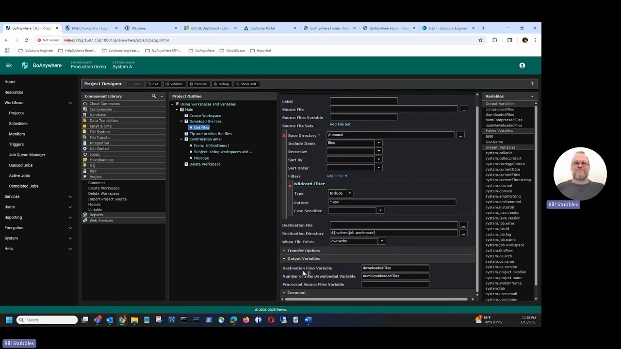Open Firefox from the taskbar
This screenshot has width=621, height=349.
[246, 320]
